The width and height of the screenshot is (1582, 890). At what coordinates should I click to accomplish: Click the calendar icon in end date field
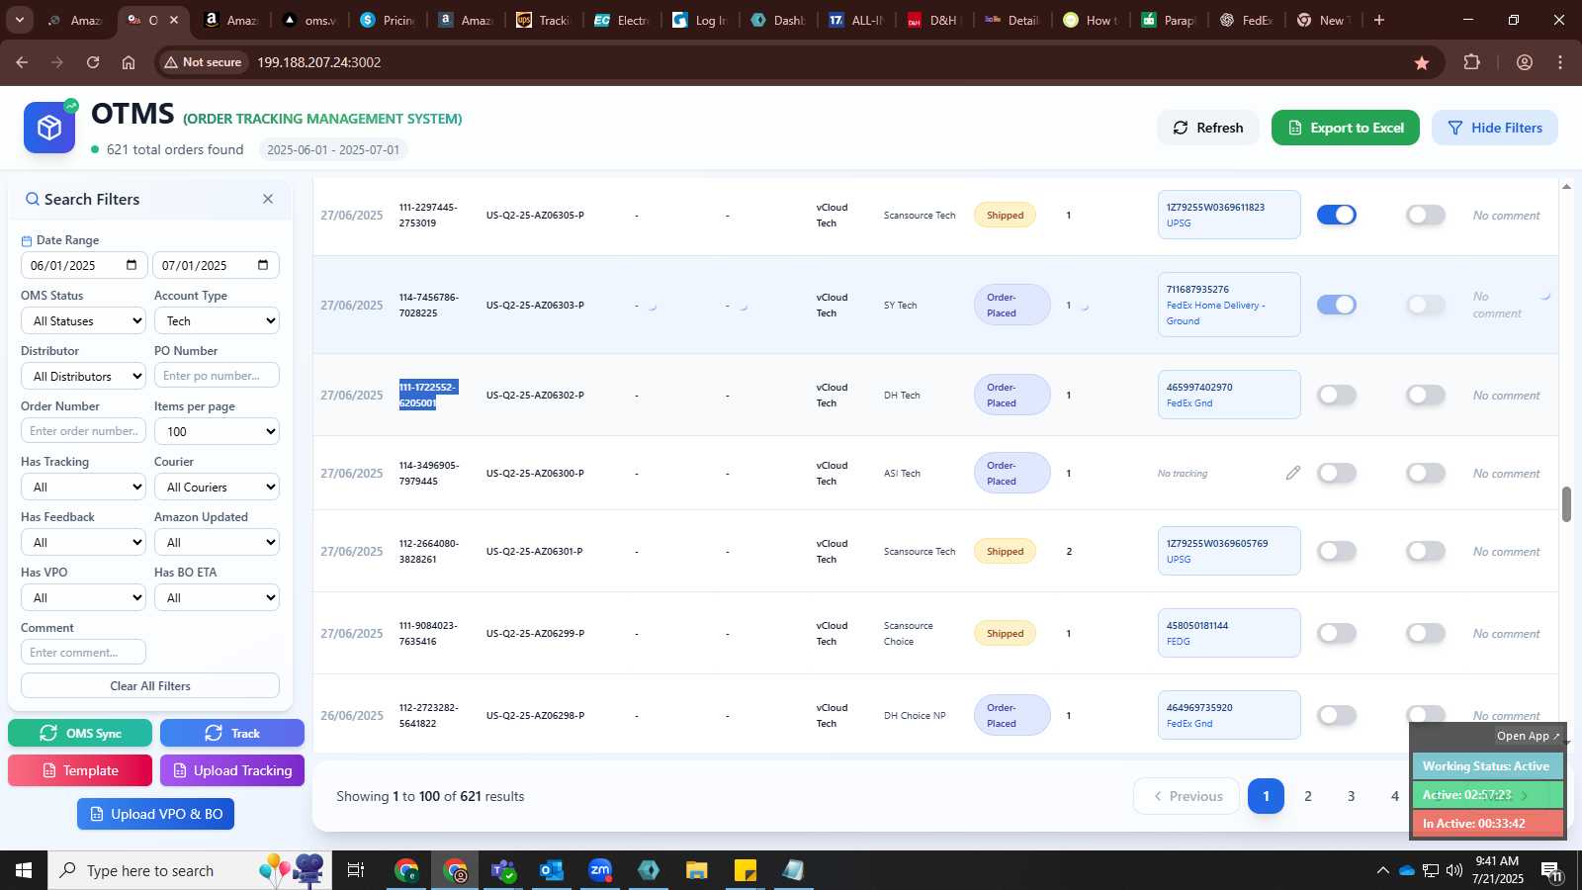pyautogui.click(x=263, y=265)
